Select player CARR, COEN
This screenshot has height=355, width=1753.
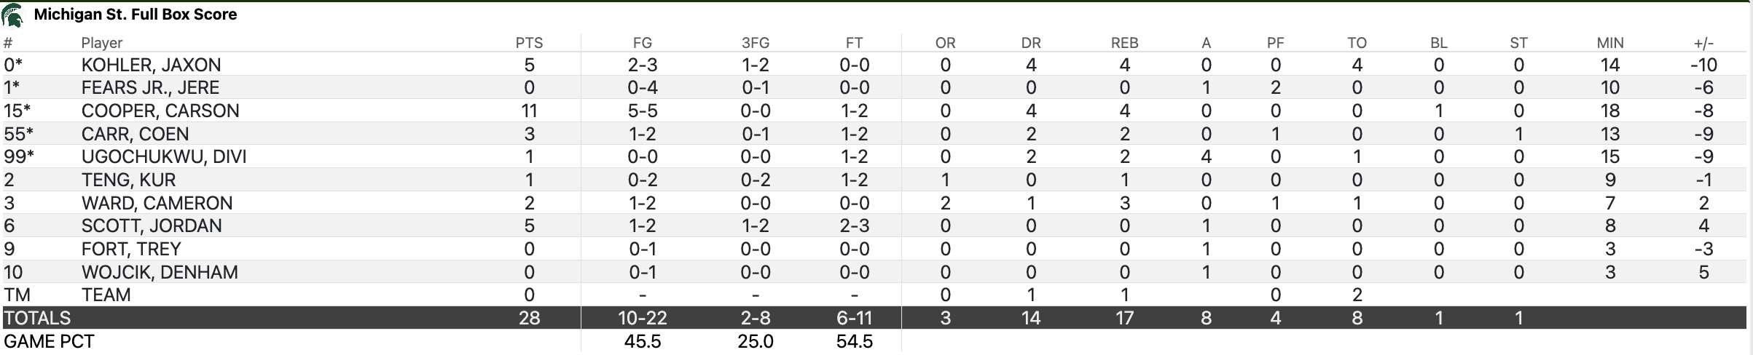click(135, 134)
